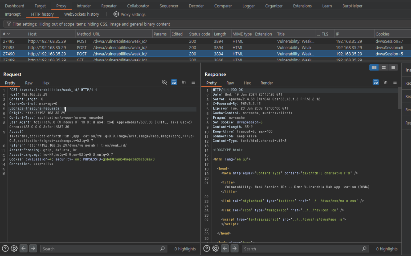411x256 pixels.
Task: Toggle line wrap in Request editor
Action: tap(174, 83)
